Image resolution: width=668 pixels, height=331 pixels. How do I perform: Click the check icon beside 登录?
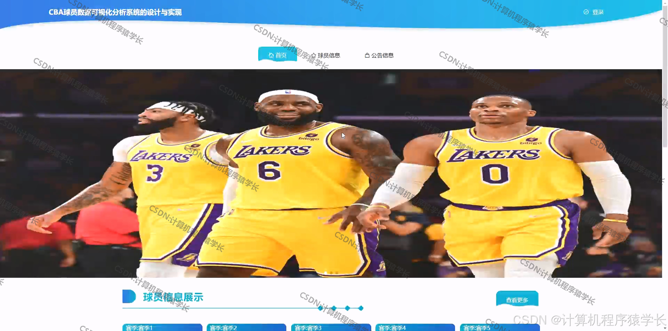coord(586,12)
